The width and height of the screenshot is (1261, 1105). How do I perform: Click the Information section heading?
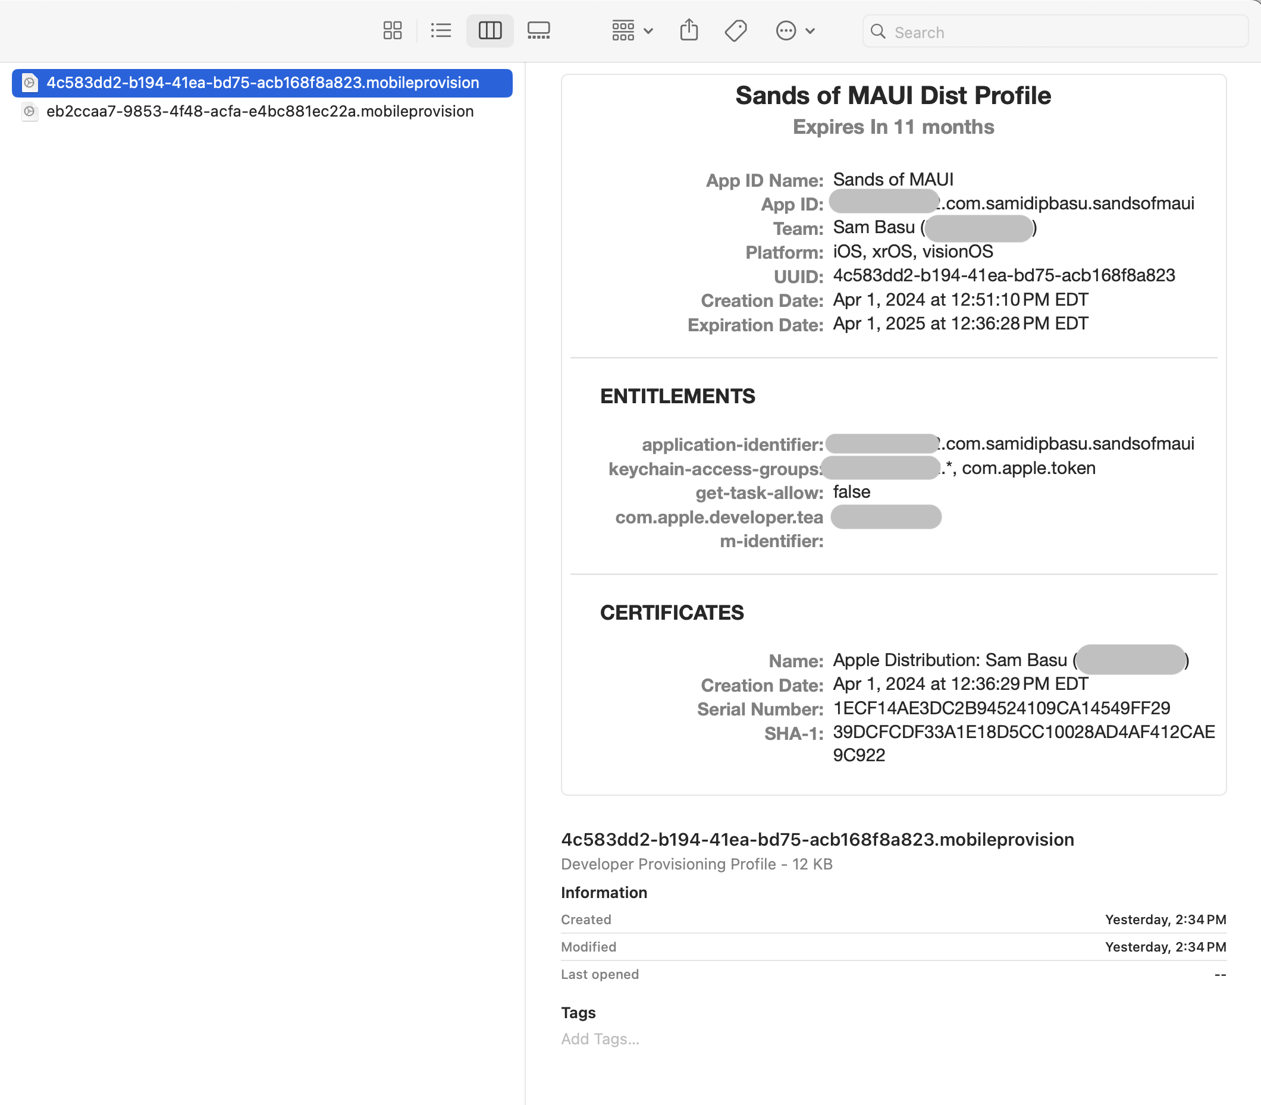pyautogui.click(x=604, y=892)
